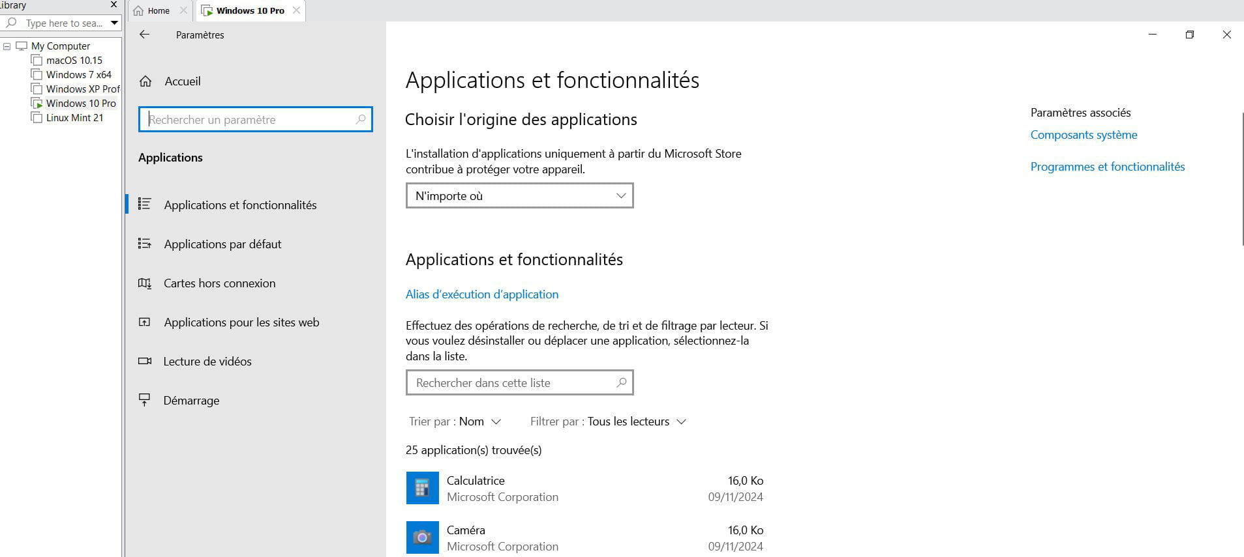The height and width of the screenshot is (557, 1244).
Task: Close the Paramètres window
Action: pos(1226,35)
